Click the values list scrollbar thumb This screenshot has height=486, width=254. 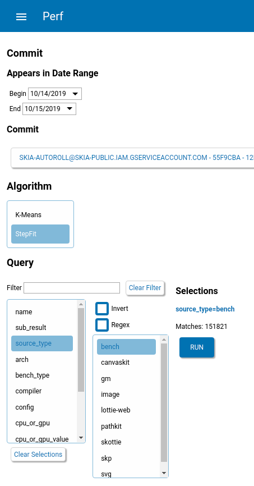[x=164, y=402]
